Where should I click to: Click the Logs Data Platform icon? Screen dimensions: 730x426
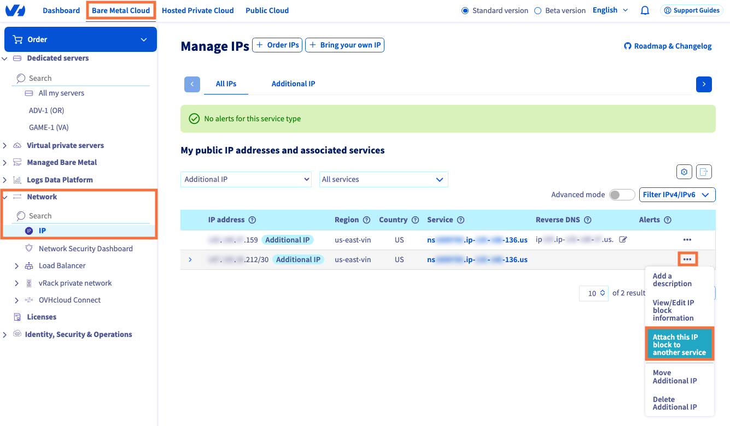pos(17,180)
